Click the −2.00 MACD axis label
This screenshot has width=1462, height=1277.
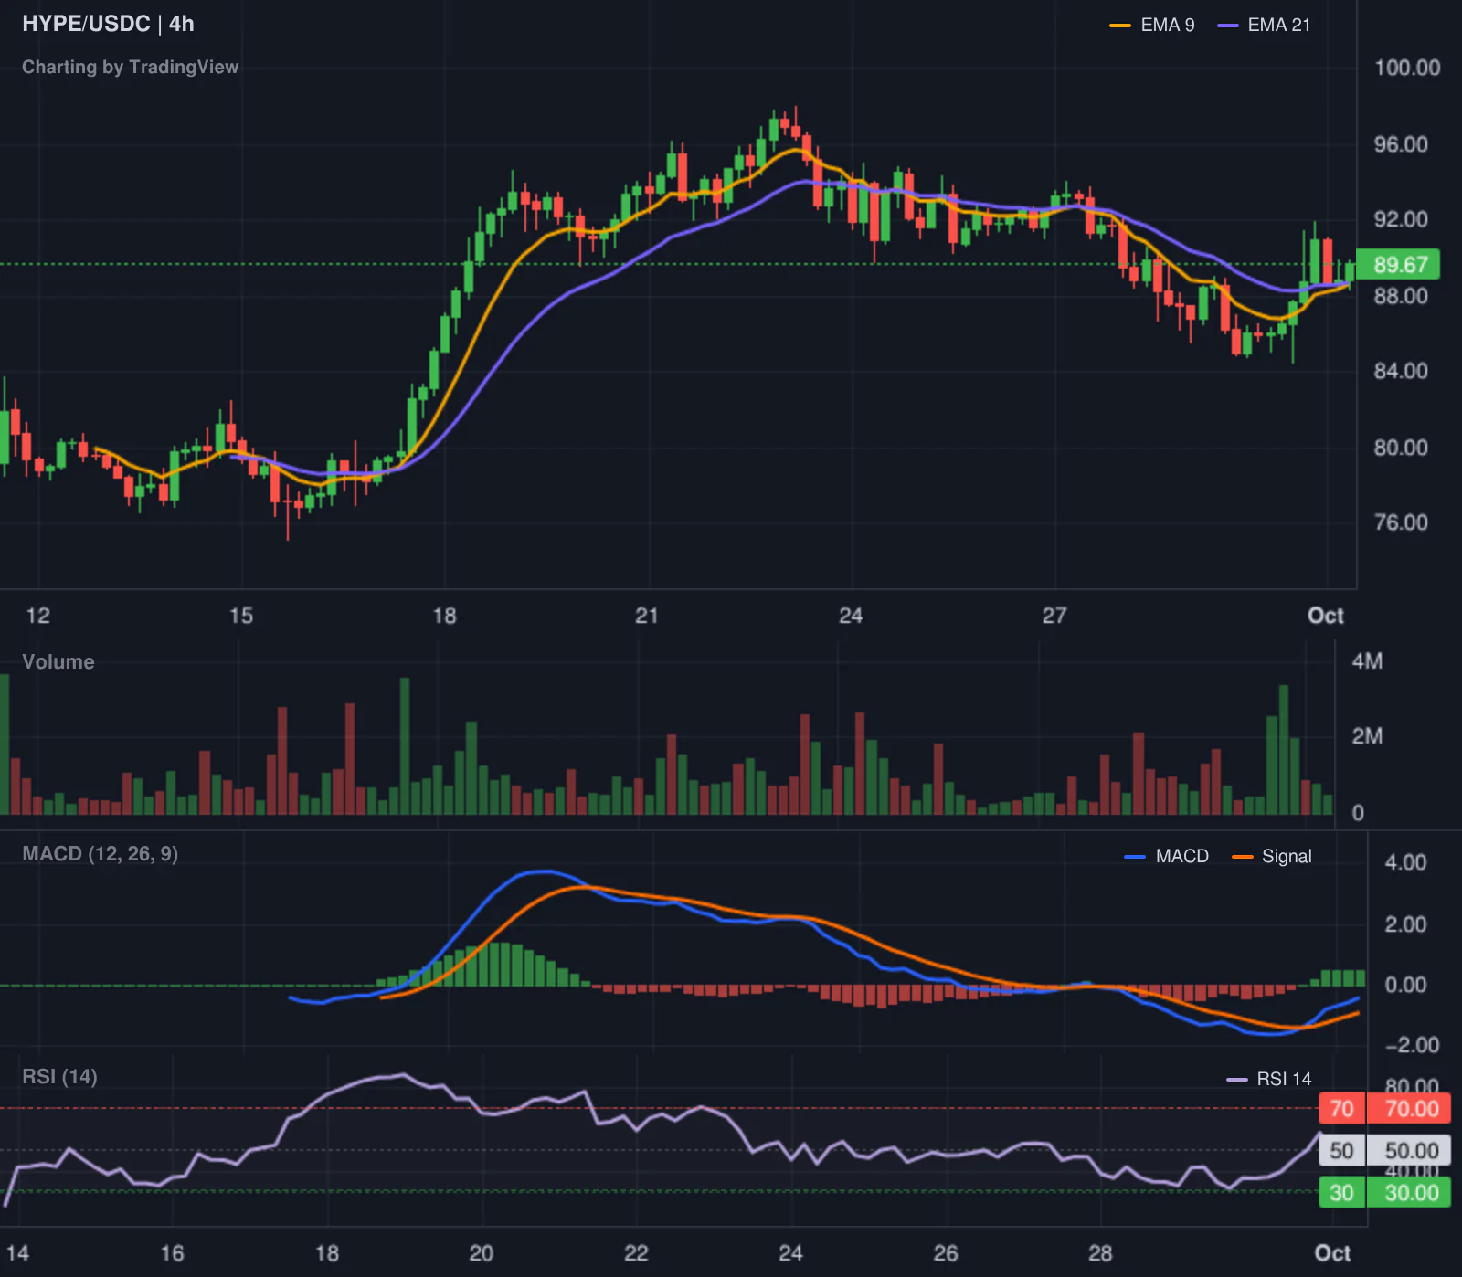coord(1412,1045)
